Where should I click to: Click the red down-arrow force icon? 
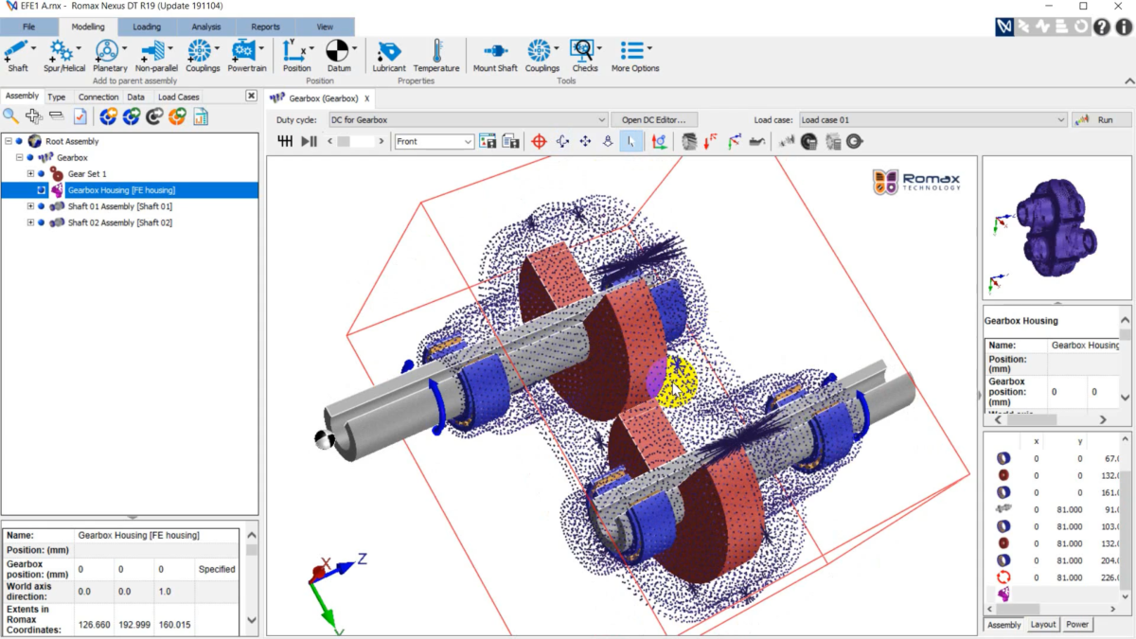[710, 141]
